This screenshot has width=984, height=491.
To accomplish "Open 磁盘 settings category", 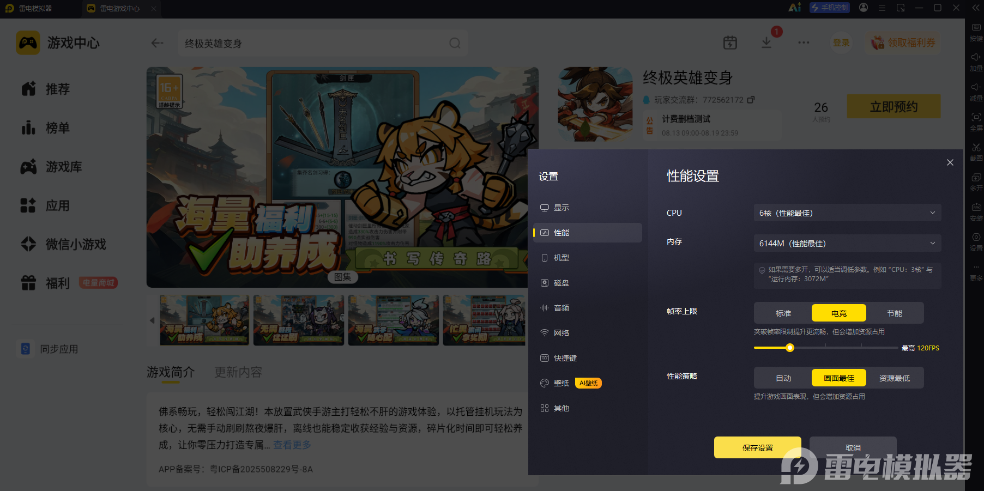I will click(588, 283).
